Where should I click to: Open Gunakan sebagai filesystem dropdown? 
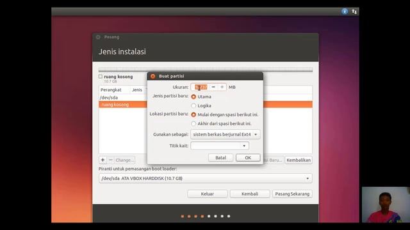pos(225,134)
